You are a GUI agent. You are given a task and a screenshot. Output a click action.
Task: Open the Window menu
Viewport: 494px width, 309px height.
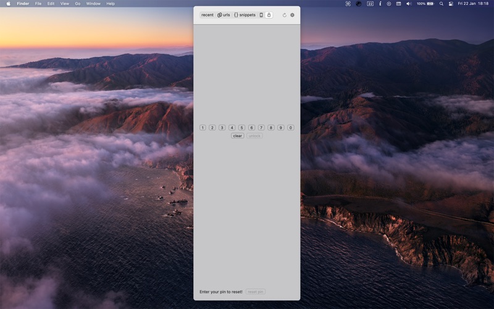point(93,4)
